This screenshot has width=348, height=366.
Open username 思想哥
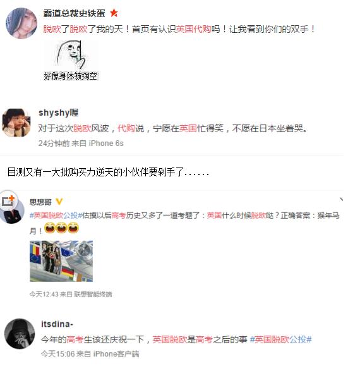click(40, 202)
